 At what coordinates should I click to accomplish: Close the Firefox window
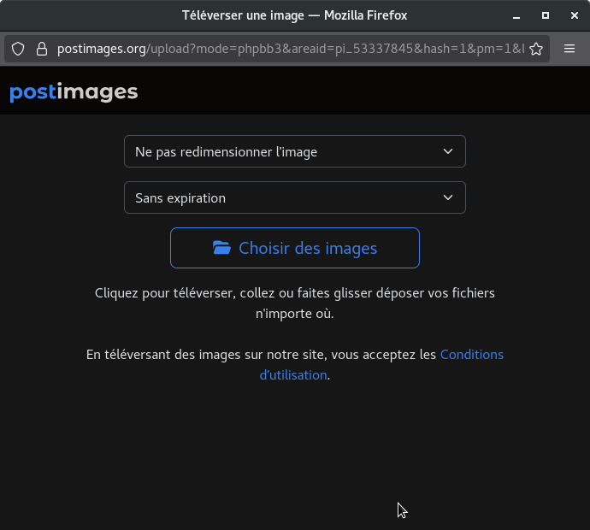(x=575, y=15)
